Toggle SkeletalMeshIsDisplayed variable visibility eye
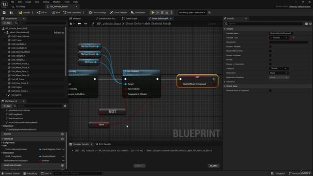The height and width of the screenshot is (176, 313). (63, 161)
